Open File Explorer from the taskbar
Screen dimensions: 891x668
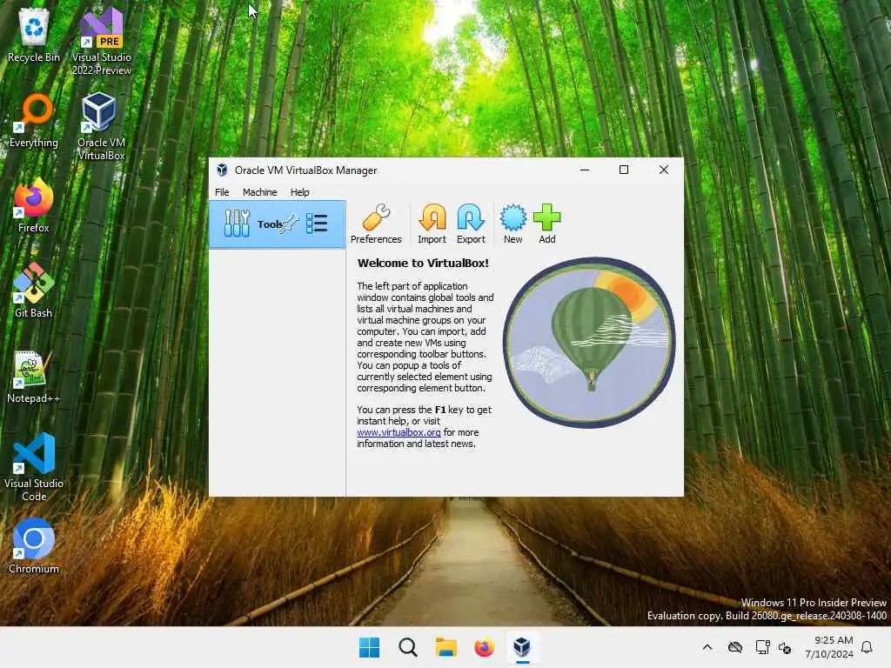[x=446, y=647]
